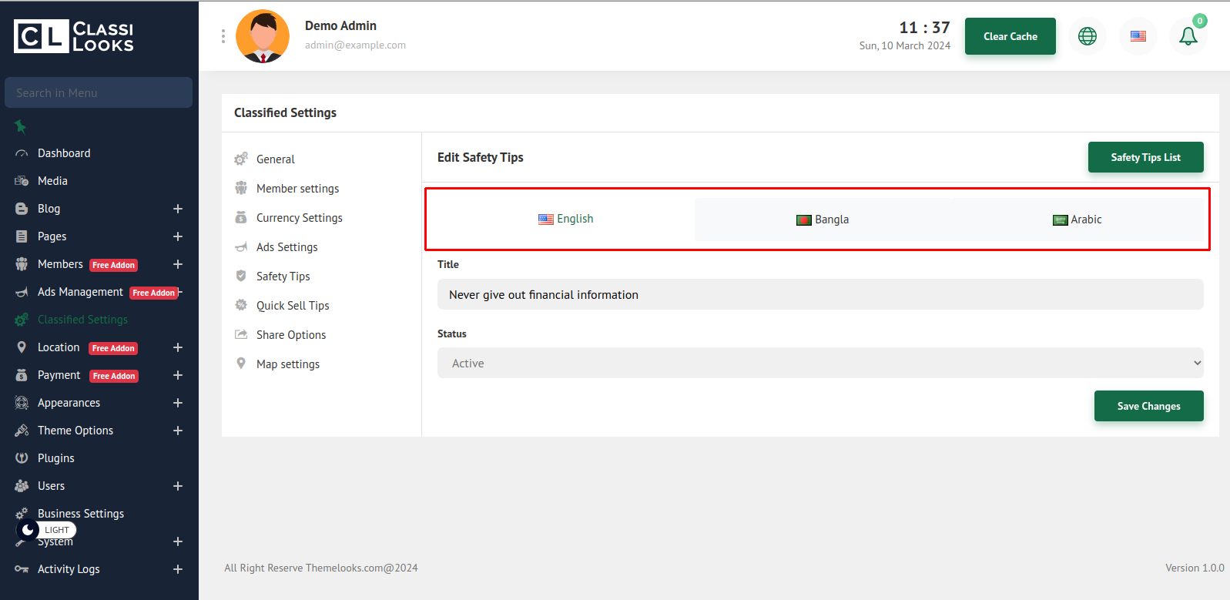Select Quick Sell Tips settings
The image size is (1230, 600).
point(293,306)
